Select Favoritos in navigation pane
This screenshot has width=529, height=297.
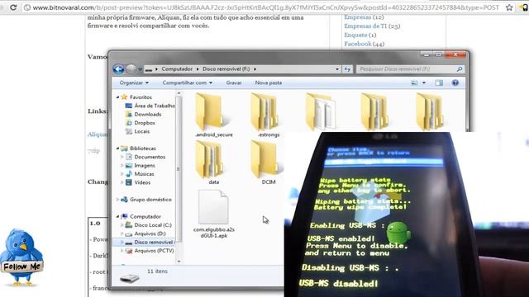coord(141,97)
